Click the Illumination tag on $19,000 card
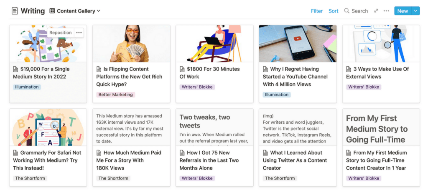This screenshot has width=428, height=190. [27, 87]
